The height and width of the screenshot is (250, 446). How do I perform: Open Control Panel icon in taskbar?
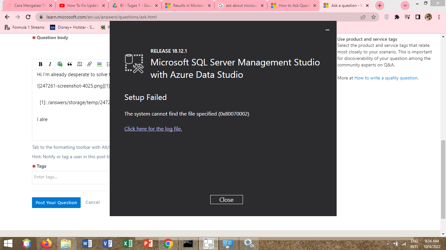tap(228, 243)
